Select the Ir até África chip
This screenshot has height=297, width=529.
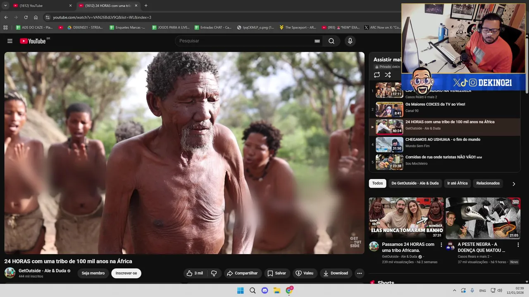tap(458, 183)
